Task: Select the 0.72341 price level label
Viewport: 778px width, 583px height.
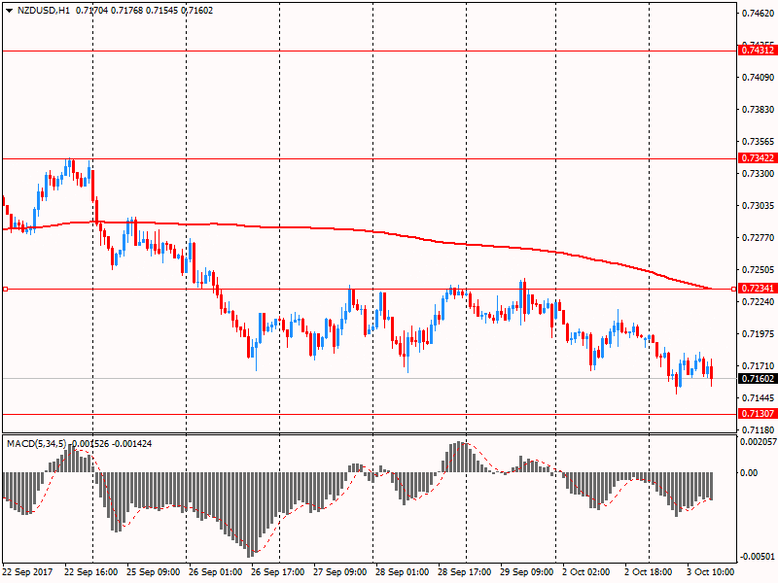Action: (758, 288)
